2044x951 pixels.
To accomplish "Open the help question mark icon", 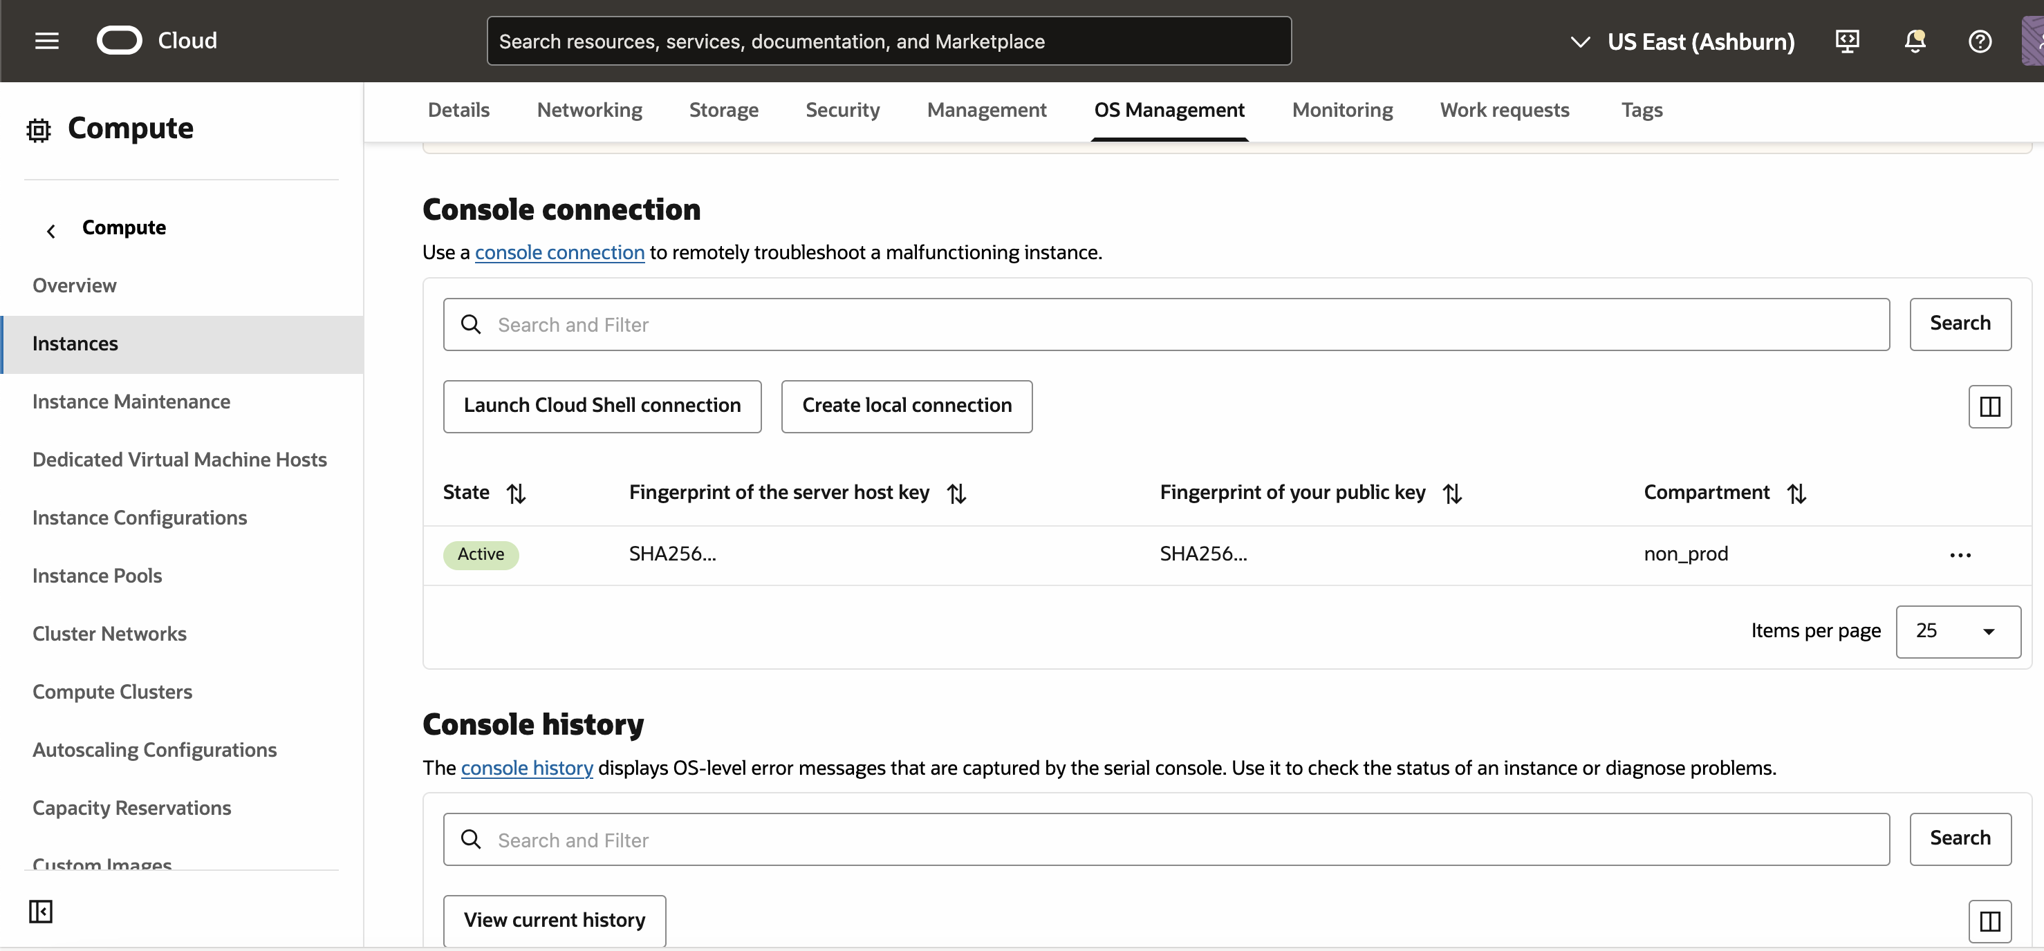I will pos(1979,41).
